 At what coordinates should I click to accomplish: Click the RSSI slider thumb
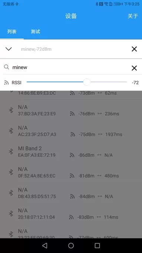[87, 82]
